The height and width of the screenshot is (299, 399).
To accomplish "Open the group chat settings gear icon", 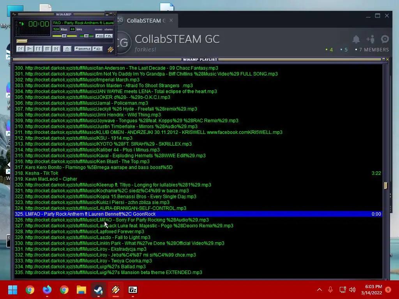I will (385, 39).
